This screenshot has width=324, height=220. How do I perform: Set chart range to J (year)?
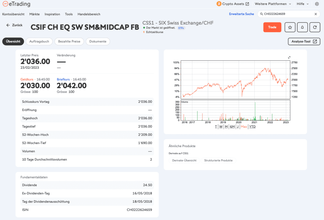coord(238,127)
